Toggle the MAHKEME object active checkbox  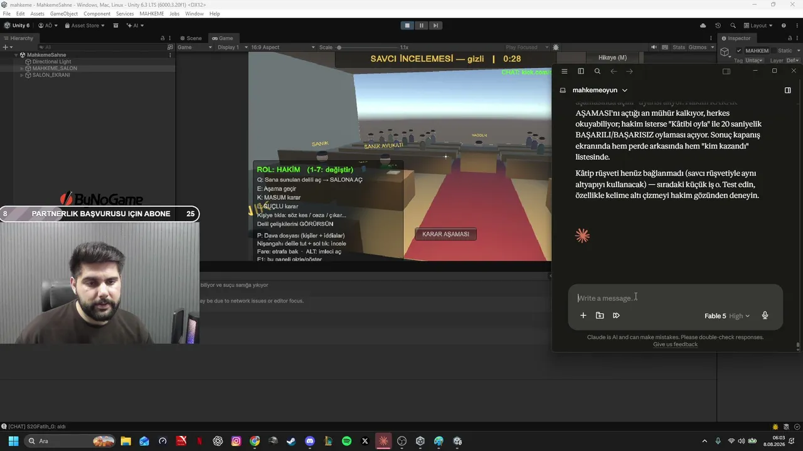pyautogui.click(x=739, y=51)
